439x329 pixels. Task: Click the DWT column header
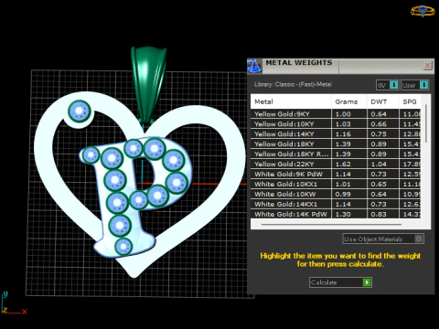pos(383,101)
